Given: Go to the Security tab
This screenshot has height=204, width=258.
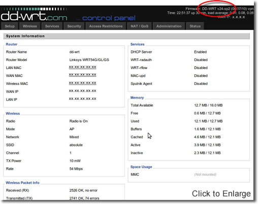Looking at the screenshot, I should 74,26.
